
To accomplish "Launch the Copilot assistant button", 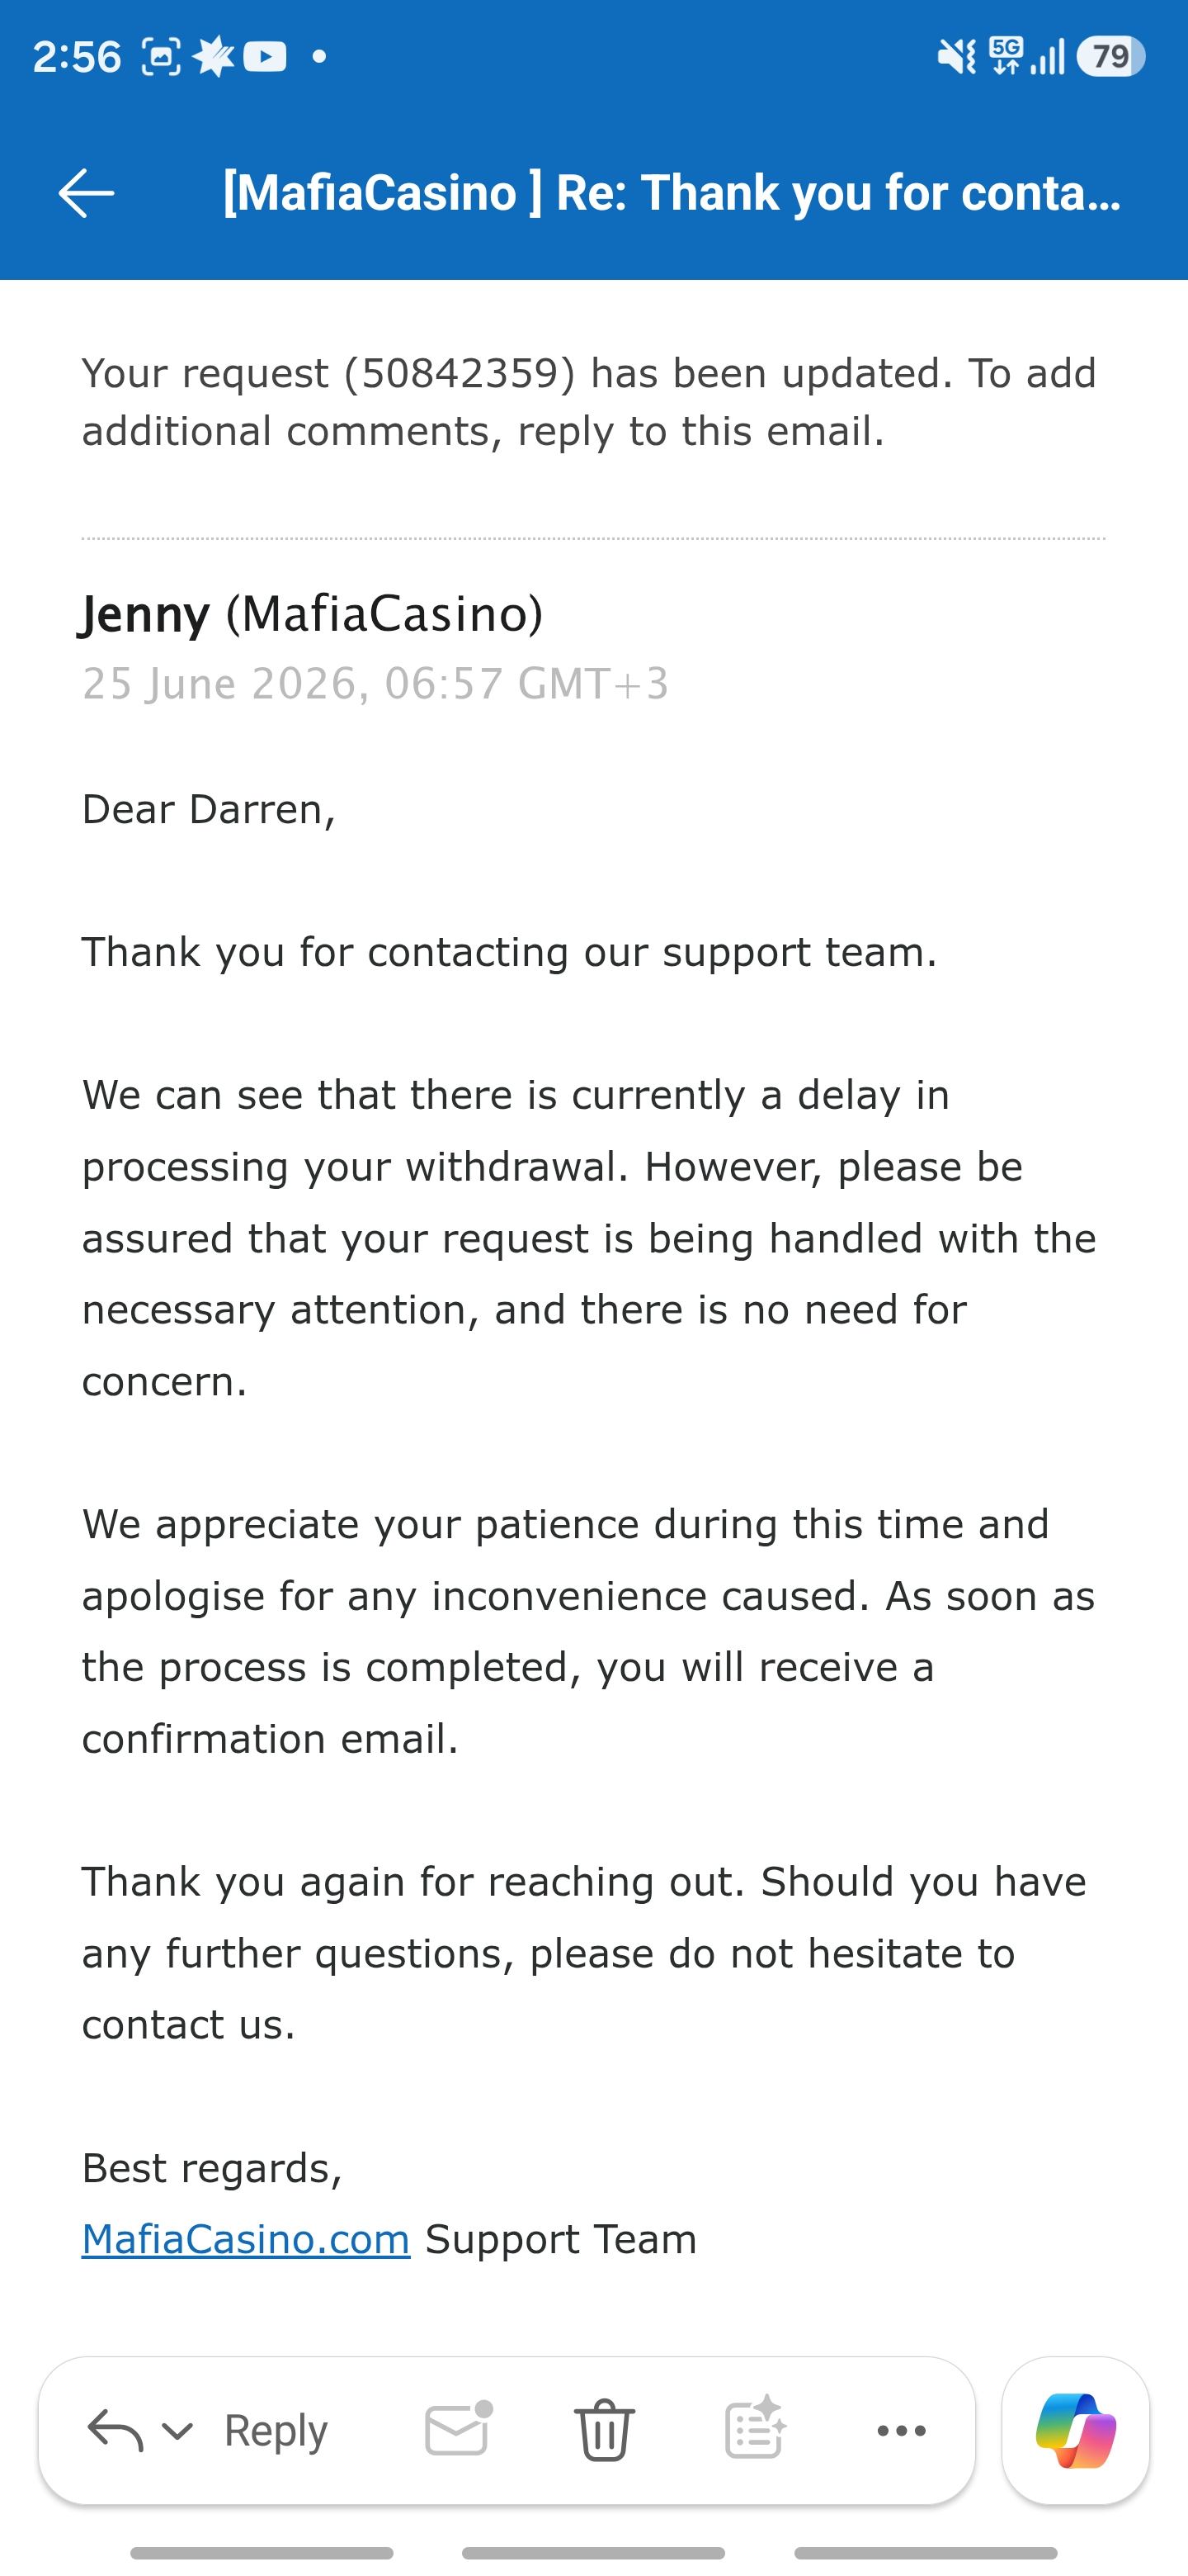I will [1075, 2431].
